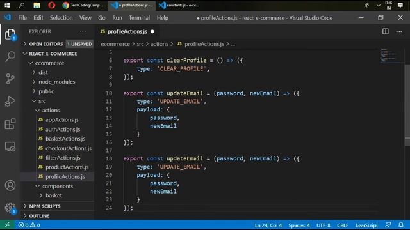Viewport: 410px width, 230px height.
Task: Open the Windows action center icon
Action: point(400,5)
